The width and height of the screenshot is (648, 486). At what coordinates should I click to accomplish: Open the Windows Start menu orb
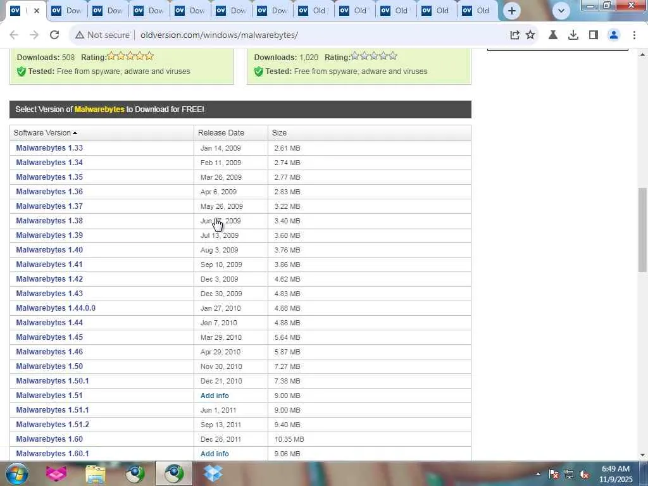click(17, 473)
